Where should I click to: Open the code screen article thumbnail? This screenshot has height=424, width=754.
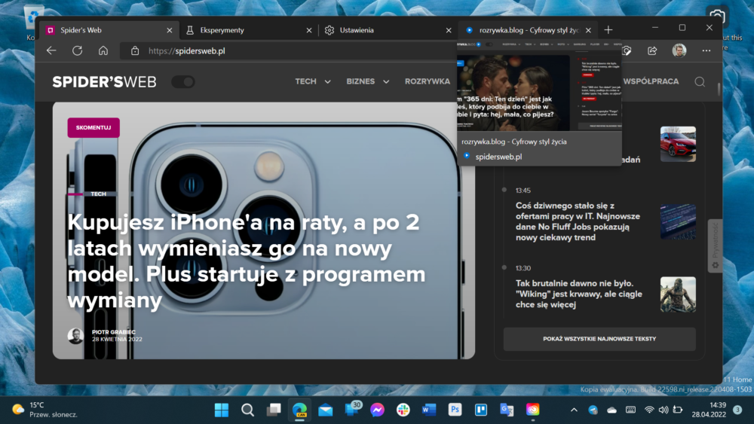[678, 221]
